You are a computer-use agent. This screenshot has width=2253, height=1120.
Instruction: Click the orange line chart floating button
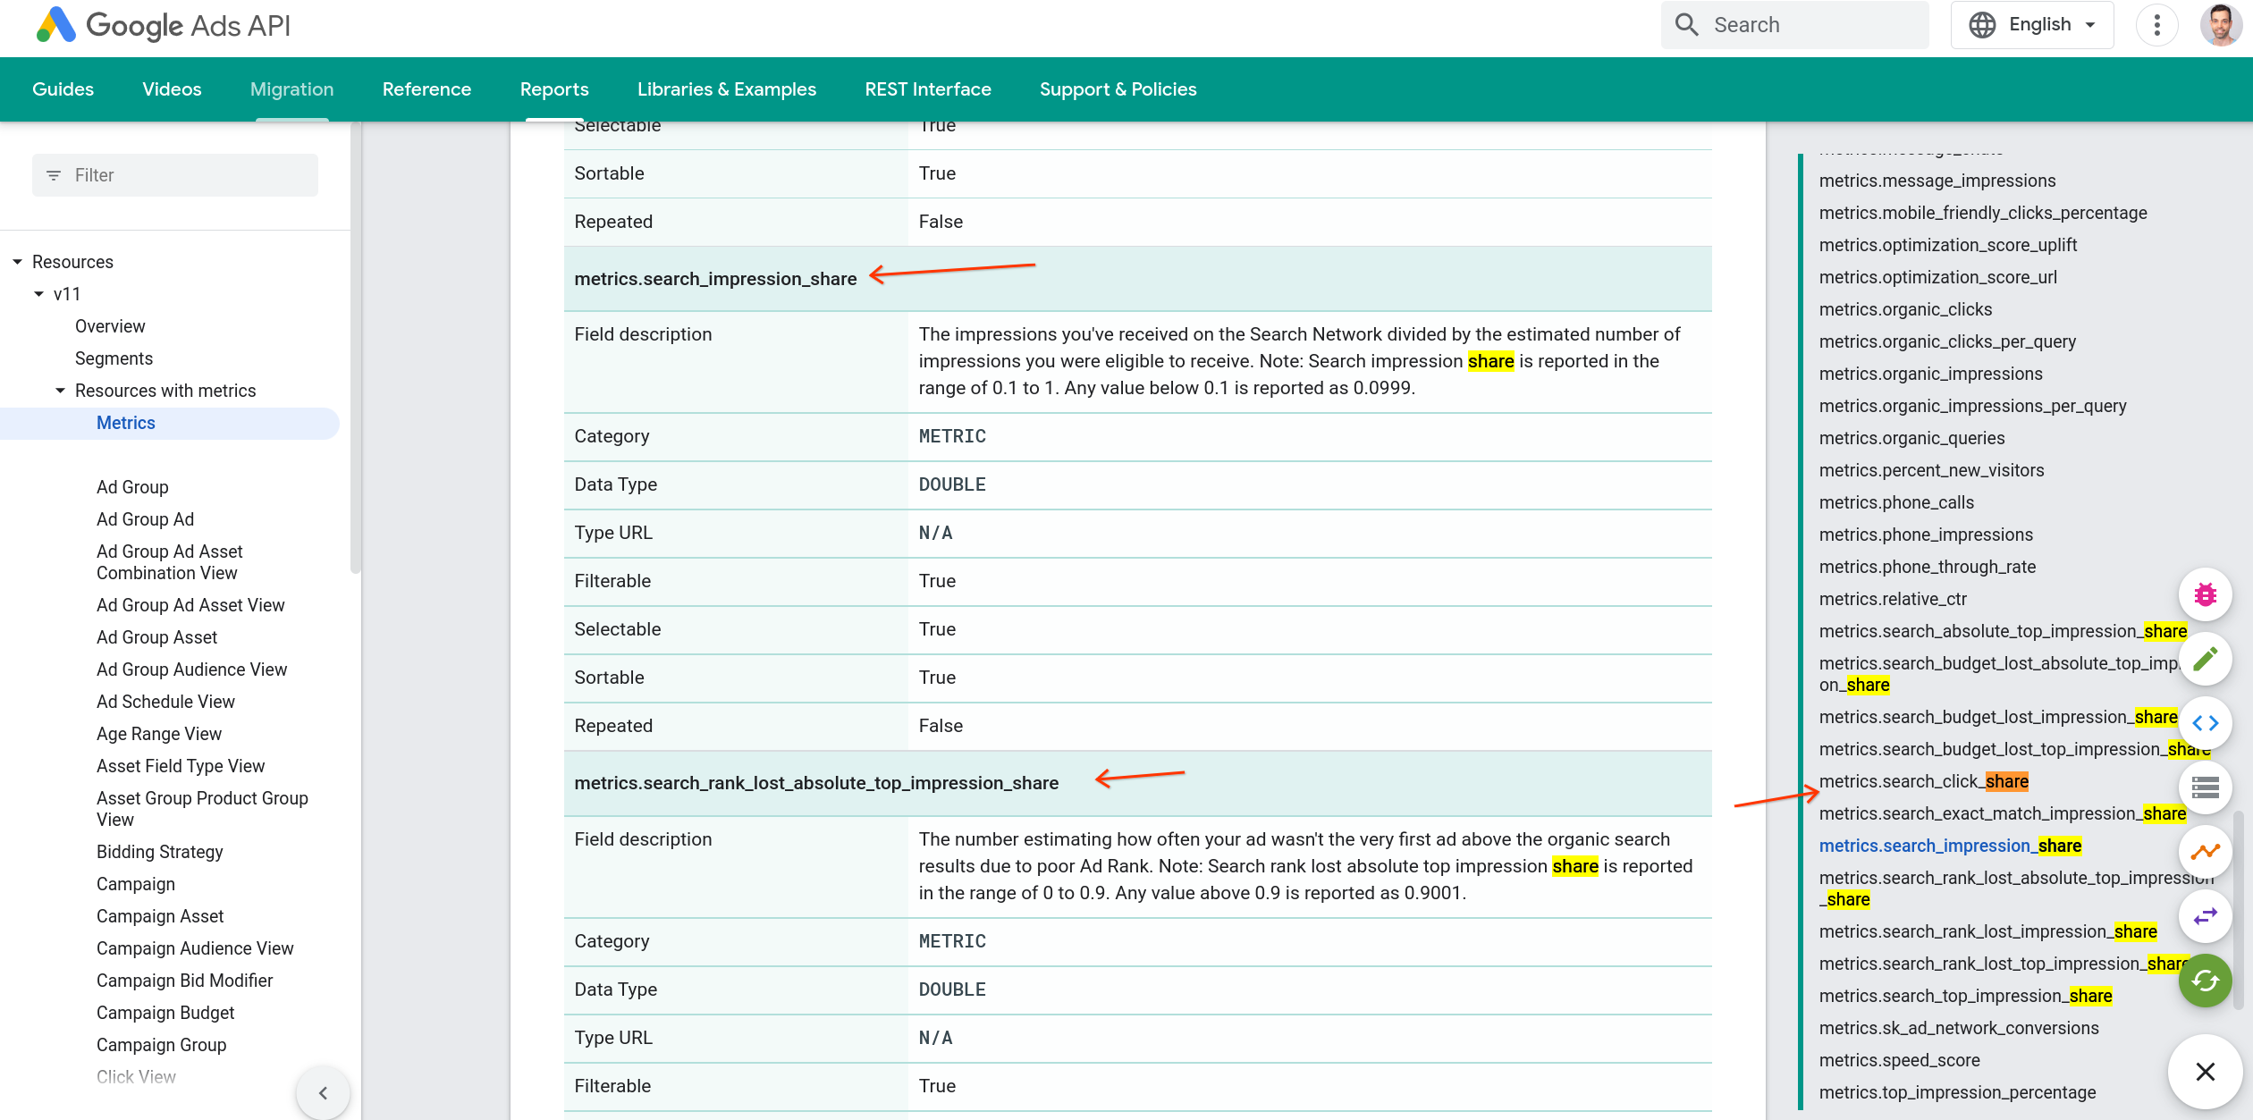click(x=2205, y=852)
